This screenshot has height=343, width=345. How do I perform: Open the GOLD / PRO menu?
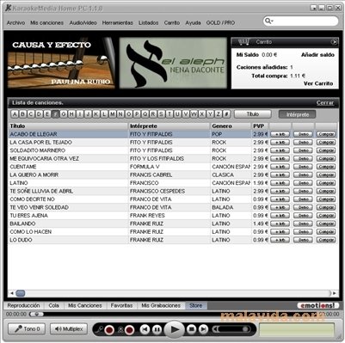point(220,22)
